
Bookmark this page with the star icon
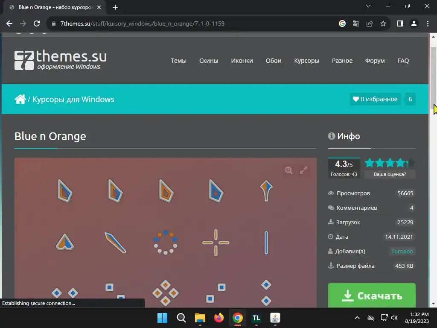(x=383, y=24)
